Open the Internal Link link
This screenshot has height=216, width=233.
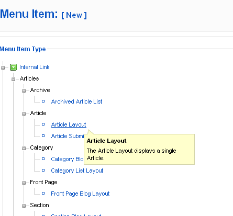point(35,67)
